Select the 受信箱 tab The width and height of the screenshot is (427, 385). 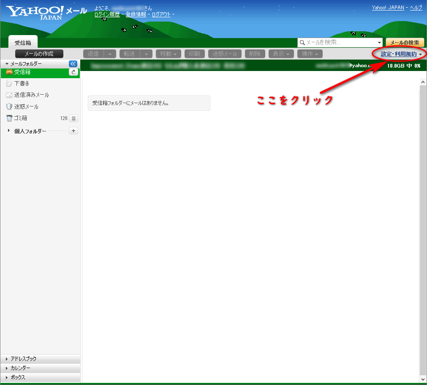point(23,43)
